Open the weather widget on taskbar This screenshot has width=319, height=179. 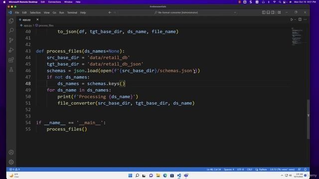(x=14, y=176)
